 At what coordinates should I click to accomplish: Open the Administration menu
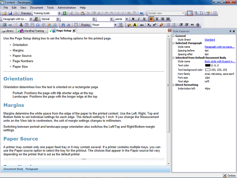[x=67, y=7]
